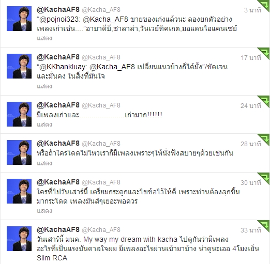Open the 3 นาที timestamp link
270x264 pixels.
click(x=252, y=10)
